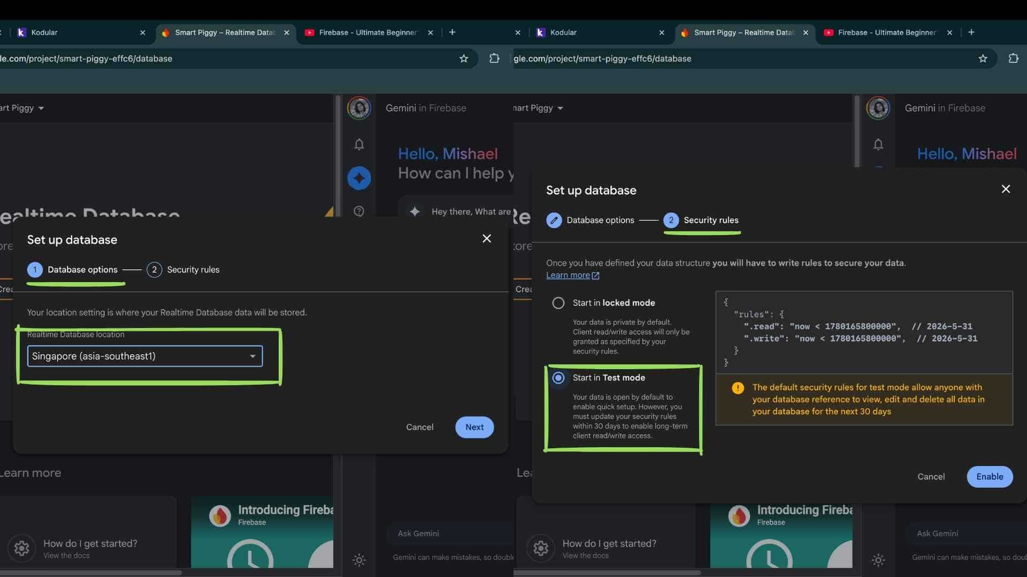The width and height of the screenshot is (1027, 577).
Task: Focus the 'Ask Gemini' input in right console
Action: click(x=966, y=533)
